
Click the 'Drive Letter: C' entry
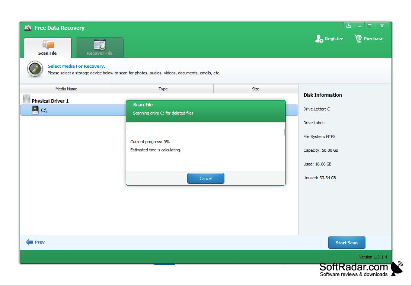(317, 109)
